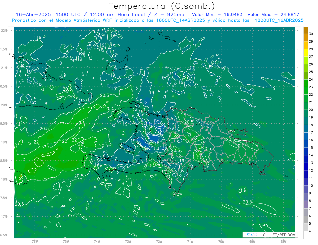The height and width of the screenshot is (245, 318).
Task: Click the '21N' latitude label
Action: pos(4,68)
